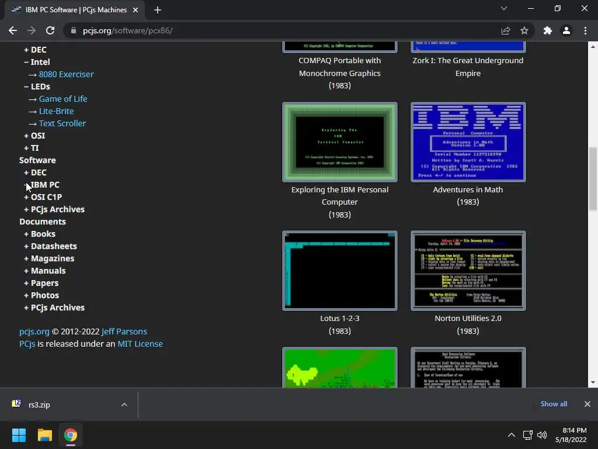
Task: Open the Chrome three-dot menu
Action: 585,30
